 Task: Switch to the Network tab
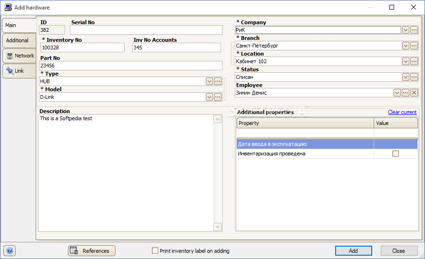19,56
